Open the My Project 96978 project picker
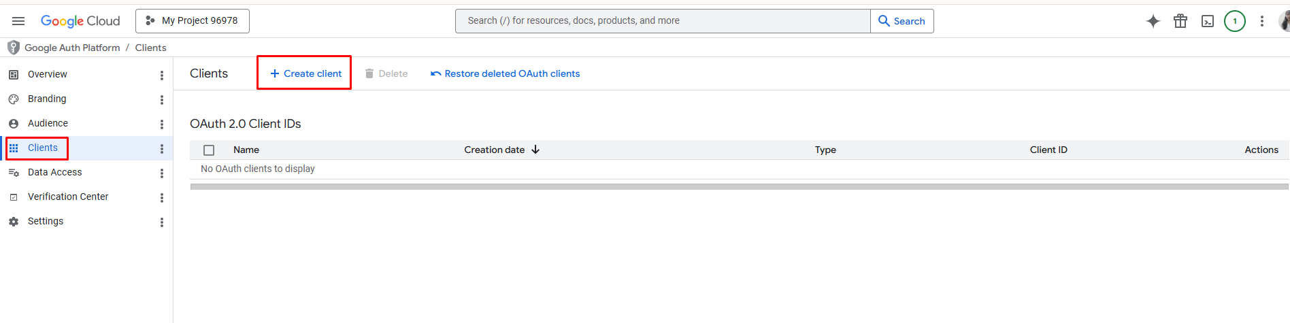This screenshot has height=323, width=1290. (193, 21)
